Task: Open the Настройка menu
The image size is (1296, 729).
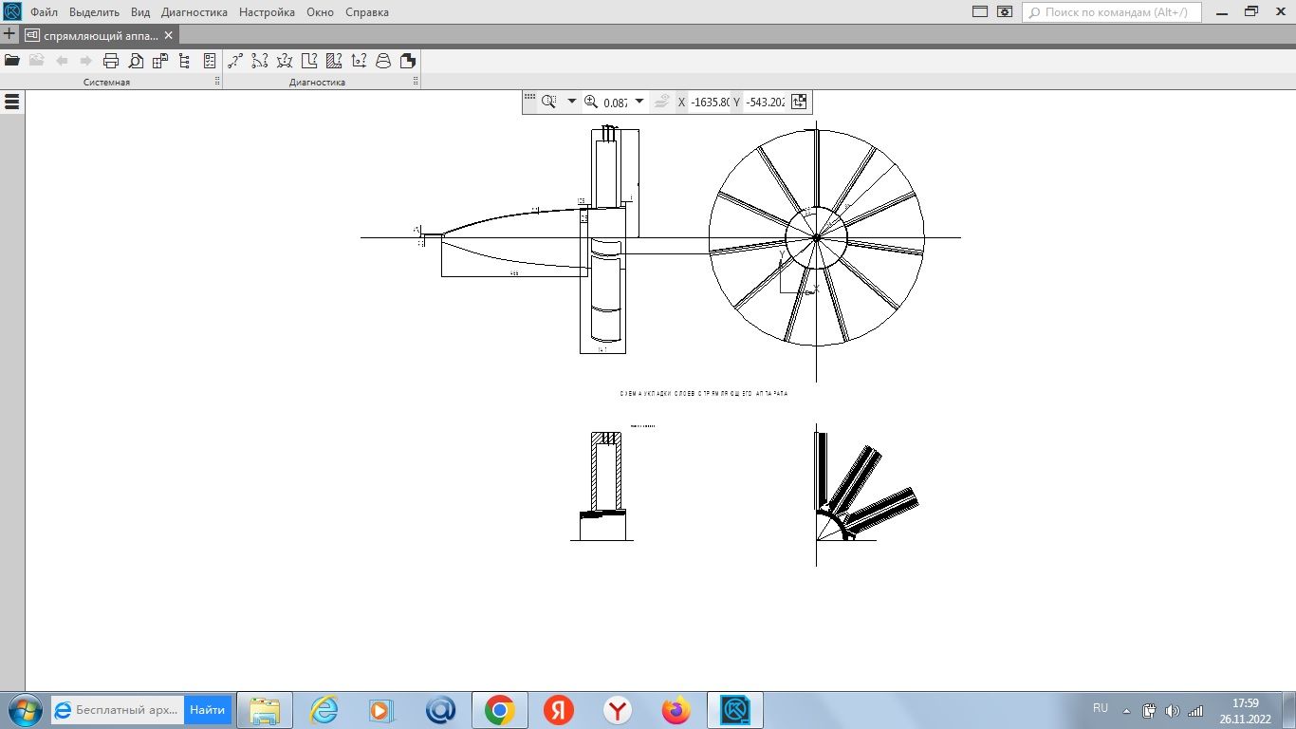Action: point(267,12)
